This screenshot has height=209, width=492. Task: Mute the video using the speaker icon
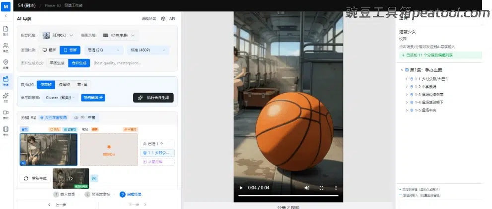tap(307, 188)
